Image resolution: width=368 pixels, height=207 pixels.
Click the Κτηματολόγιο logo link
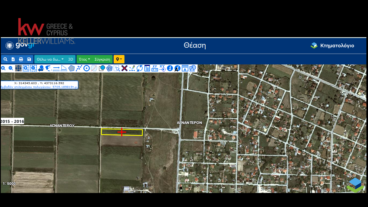pyautogui.click(x=332, y=46)
